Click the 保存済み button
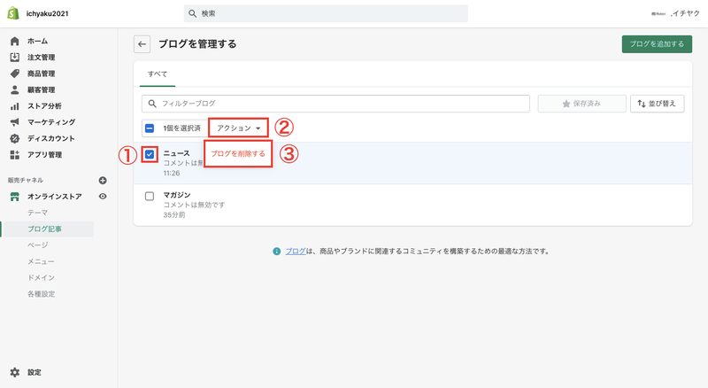This screenshot has height=388, width=708. (581, 104)
